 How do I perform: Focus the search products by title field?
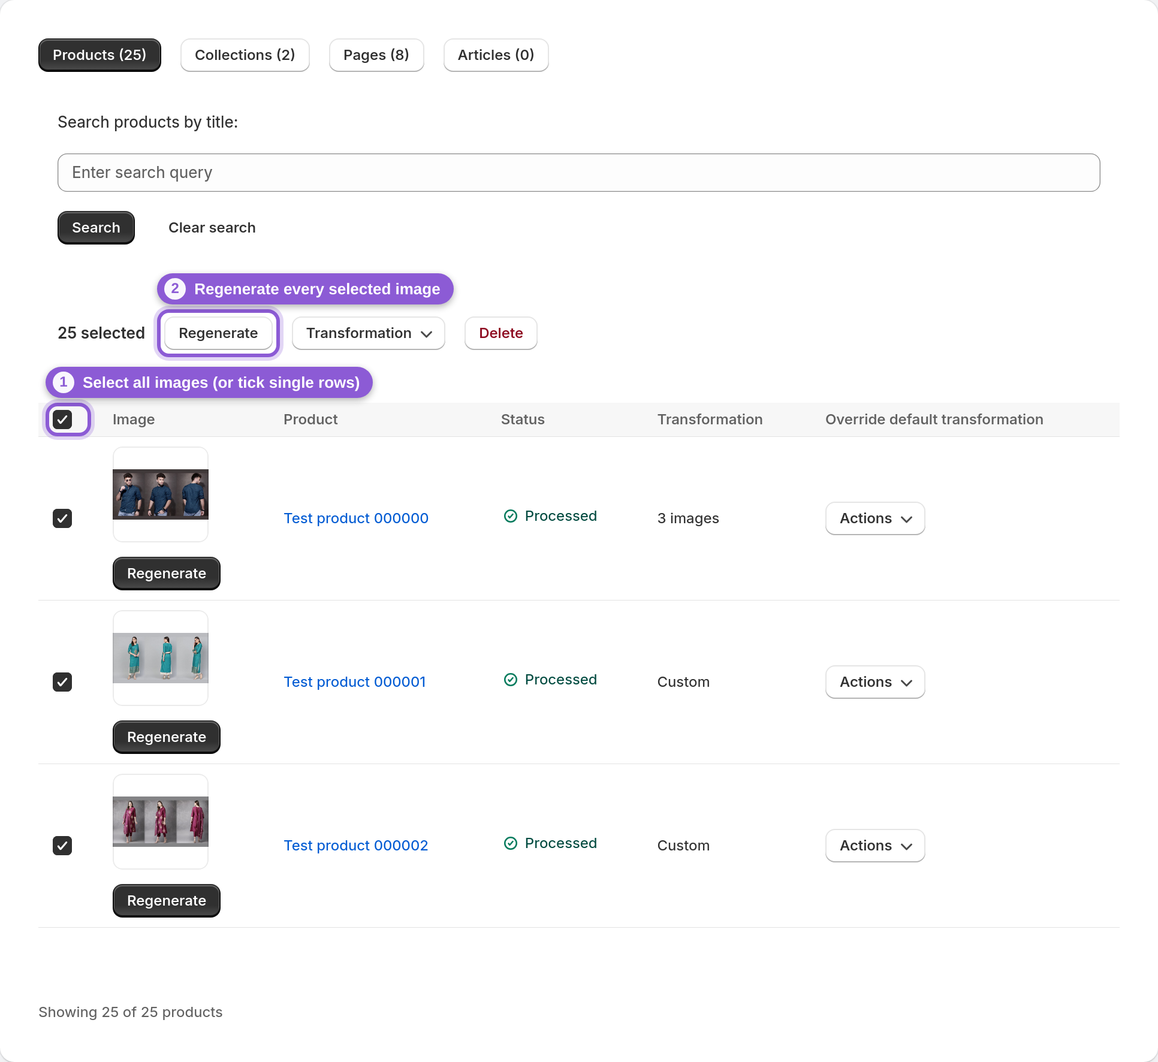(579, 173)
